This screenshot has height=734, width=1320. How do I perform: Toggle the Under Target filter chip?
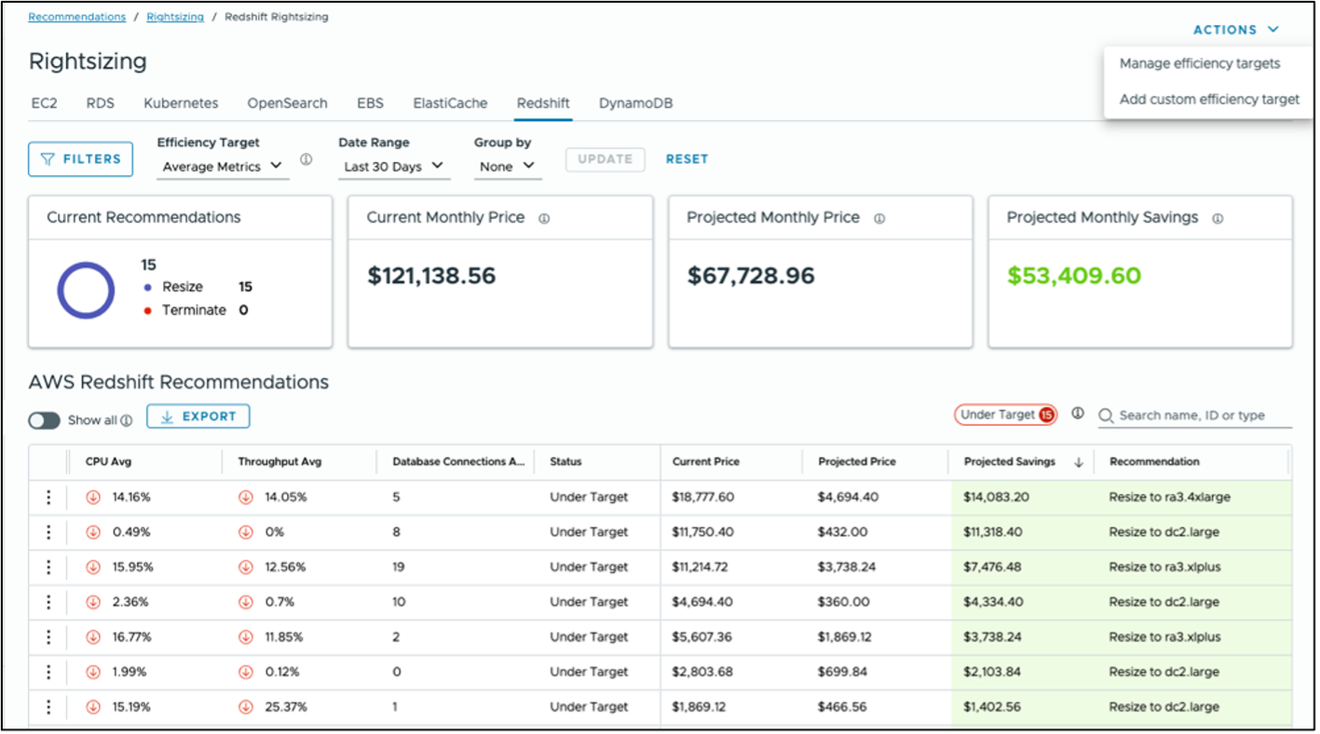pos(1005,415)
